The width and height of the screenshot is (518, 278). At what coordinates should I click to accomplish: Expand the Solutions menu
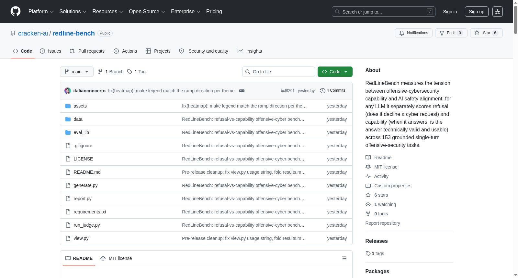(73, 12)
